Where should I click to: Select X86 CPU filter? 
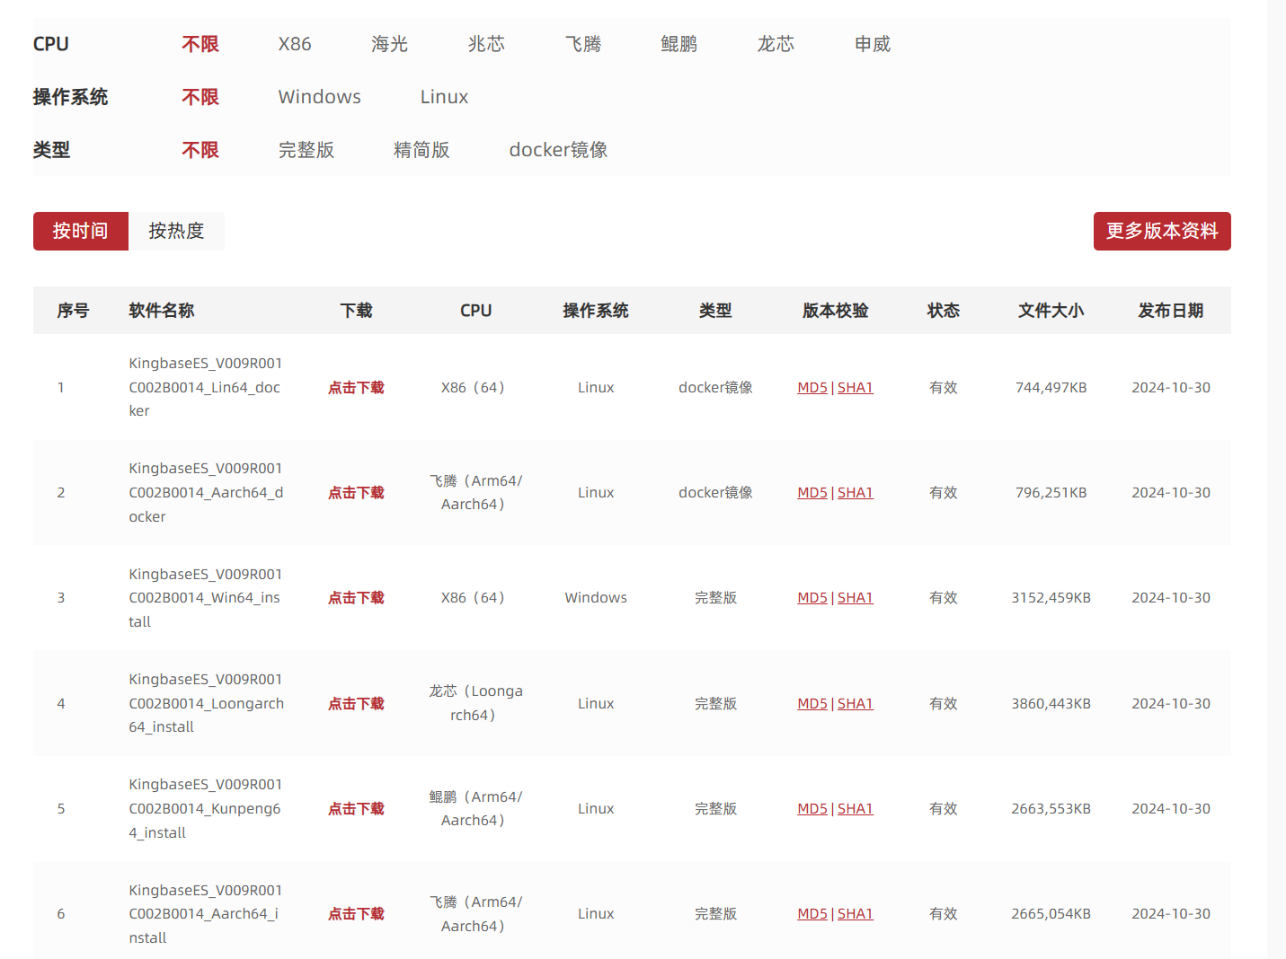click(x=295, y=44)
